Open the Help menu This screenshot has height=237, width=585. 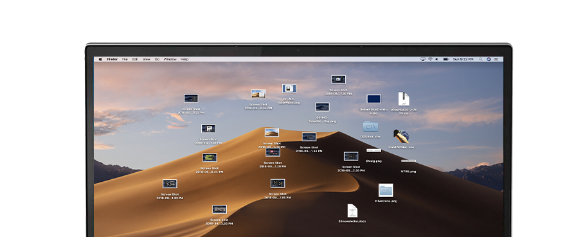point(184,59)
